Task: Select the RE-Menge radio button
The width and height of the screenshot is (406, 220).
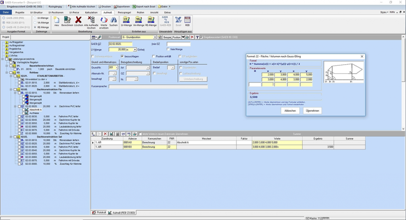Action: pyautogui.click(x=35, y=27)
